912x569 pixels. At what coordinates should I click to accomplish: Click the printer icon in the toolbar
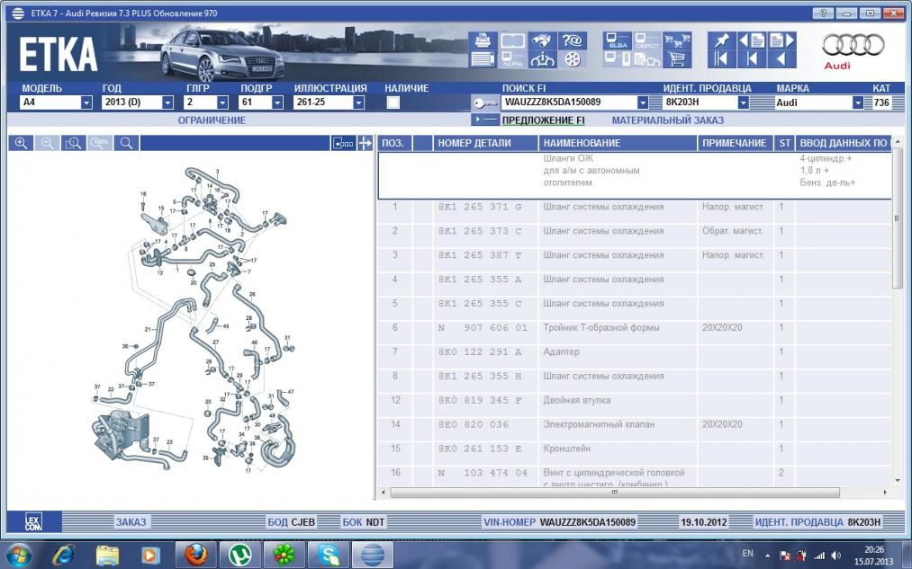click(483, 40)
